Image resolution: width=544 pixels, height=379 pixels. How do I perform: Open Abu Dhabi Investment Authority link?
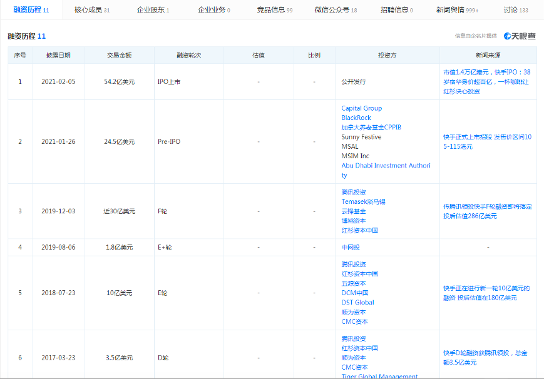pyautogui.click(x=386, y=166)
